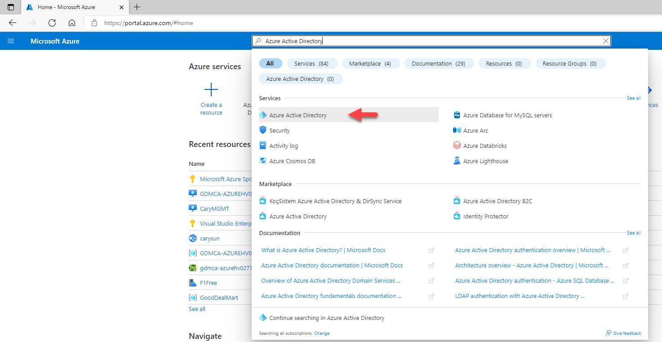Click the Azure Lighthouse icon
Image resolution: width=662 pixels, height=342 pixels.
point(457,161)
